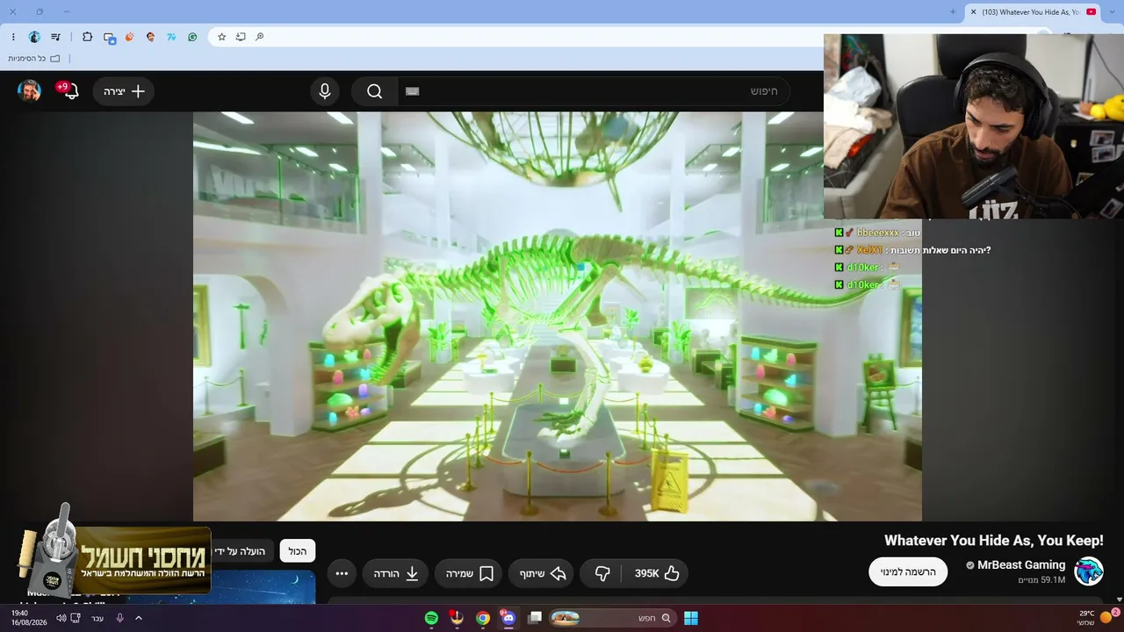
Task: Click the zoom magnifier icon in address bar
Action: (x=260, y=37)
